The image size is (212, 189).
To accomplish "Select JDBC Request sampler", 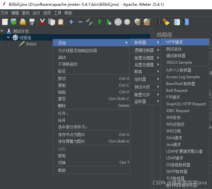I will [x=185, y=111].
